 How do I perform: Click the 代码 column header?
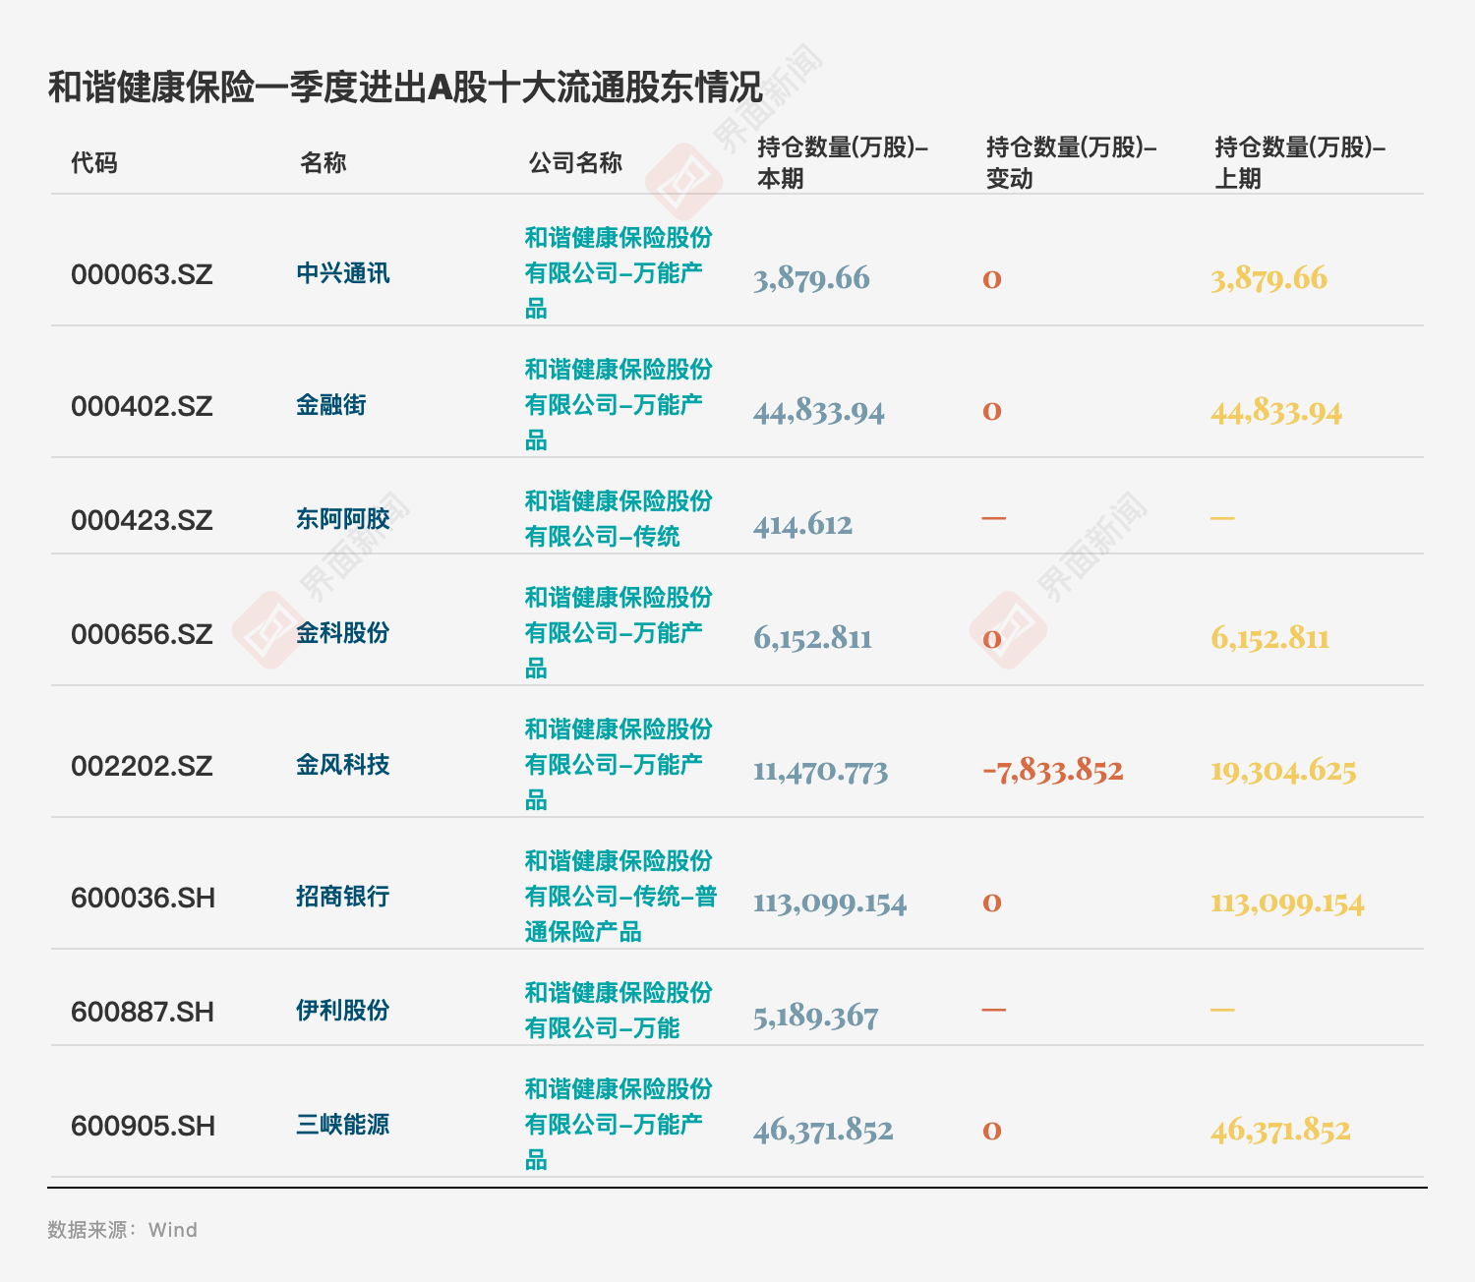point(94,162)
